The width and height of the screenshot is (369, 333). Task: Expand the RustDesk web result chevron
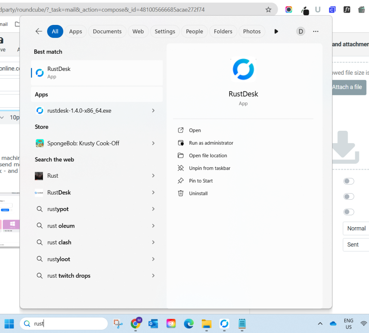153,193
